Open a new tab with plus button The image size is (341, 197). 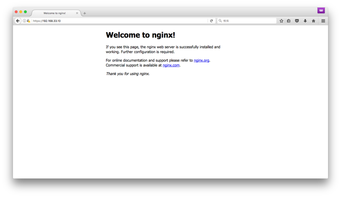(x=85, y=13)
